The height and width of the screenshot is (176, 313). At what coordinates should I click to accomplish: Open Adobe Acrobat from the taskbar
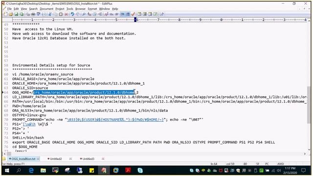[x=128, y=171]
